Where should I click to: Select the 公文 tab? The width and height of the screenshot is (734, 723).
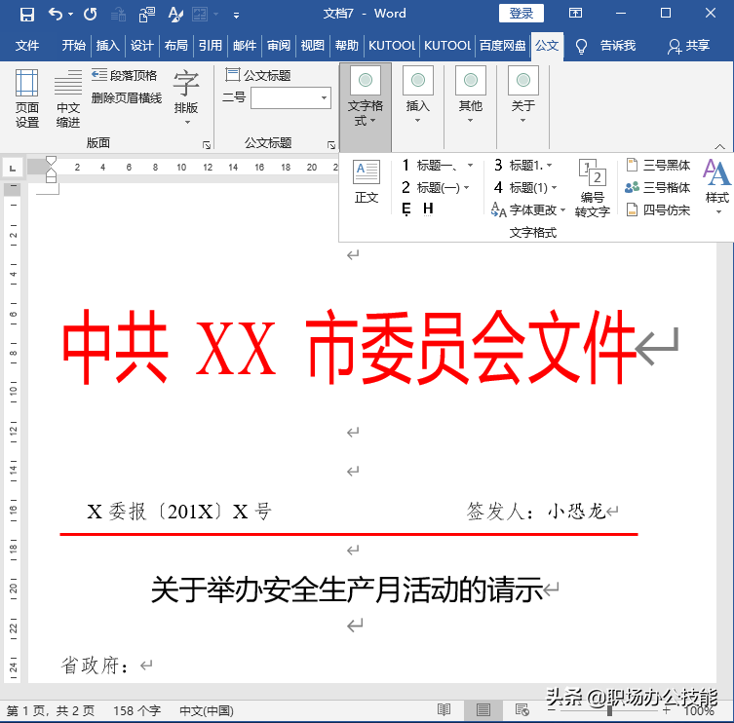click(x=547, y=46)
